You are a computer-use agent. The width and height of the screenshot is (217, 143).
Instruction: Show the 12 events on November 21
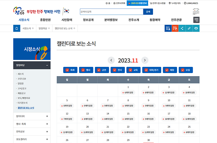click(x=108, y=132)
